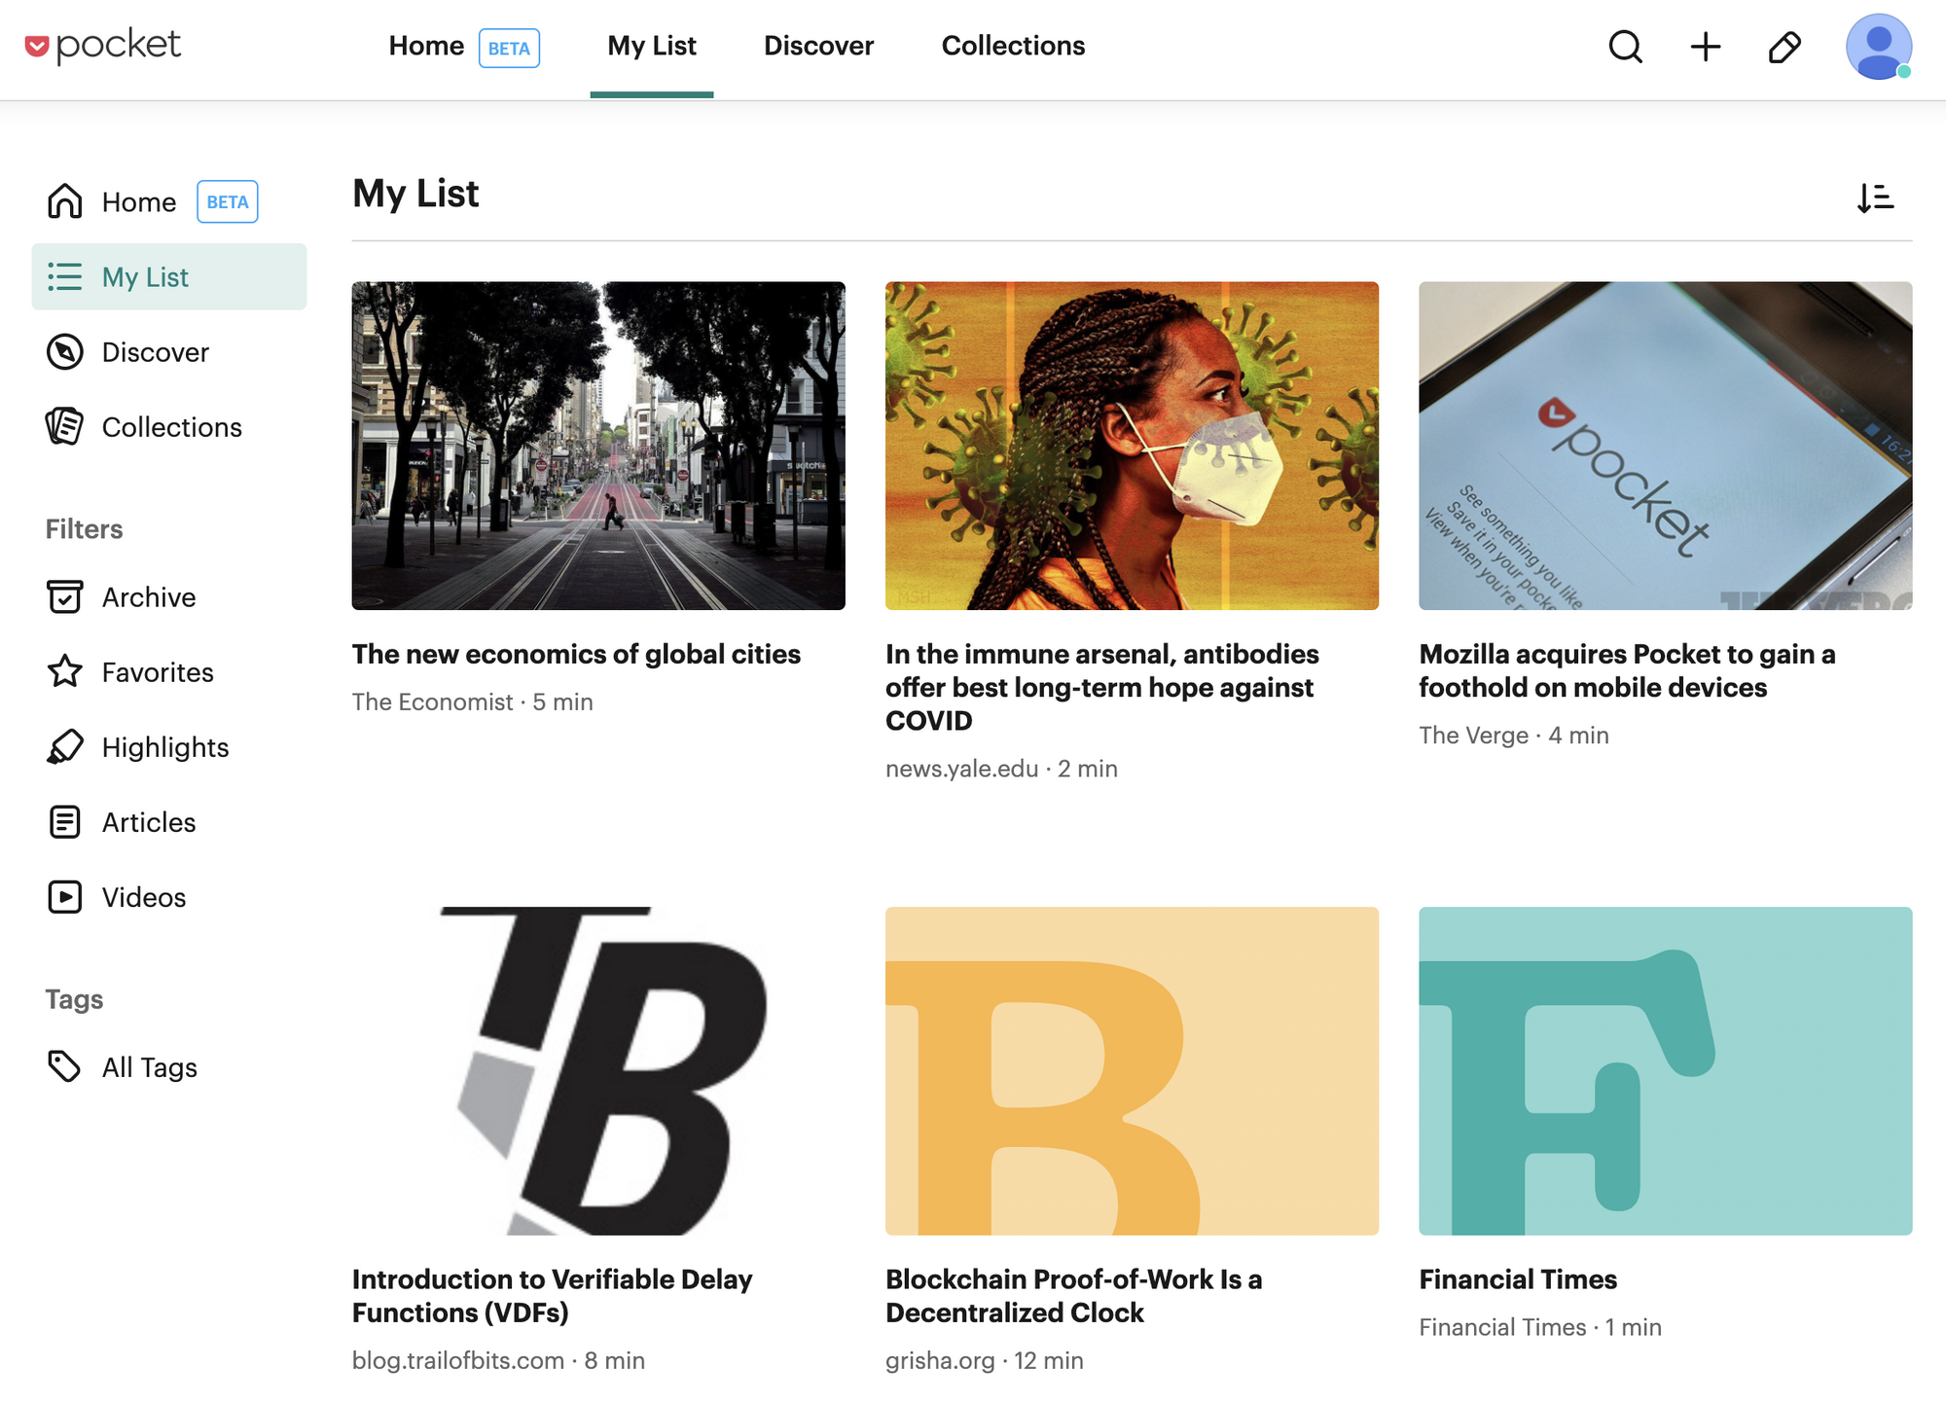Open the Collections tab in top navigation
Image resolution: width=1946 pixels, height=1402 pixels.
pos(1013,46)
